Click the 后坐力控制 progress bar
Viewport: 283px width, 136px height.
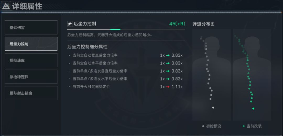tap(126, 29)
